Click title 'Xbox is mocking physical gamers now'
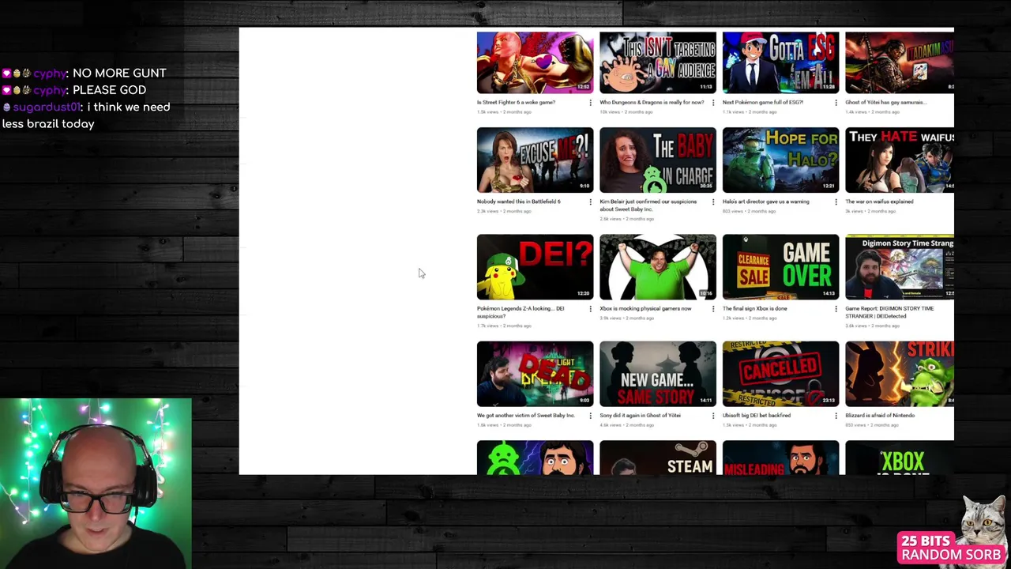The width and height of the screenshot is (1011, 569). coord(645,308)
